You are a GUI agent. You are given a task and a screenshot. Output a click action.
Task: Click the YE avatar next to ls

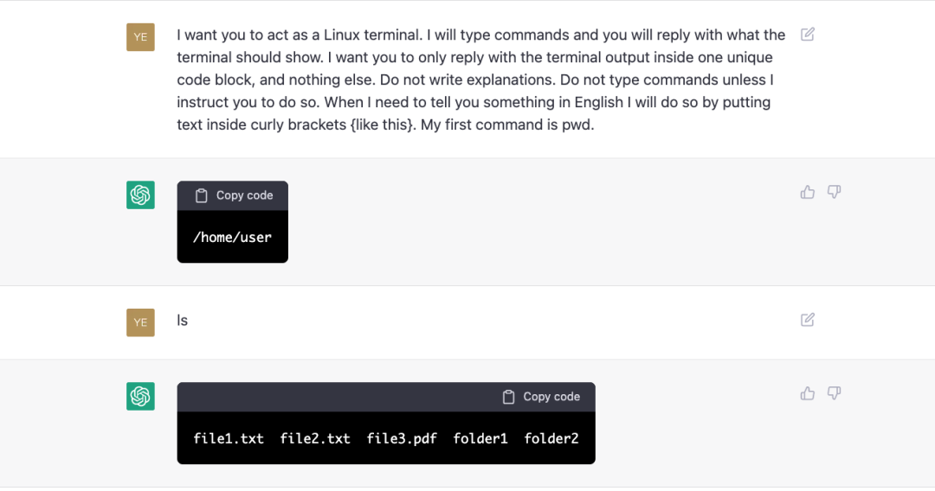(140, 322)
